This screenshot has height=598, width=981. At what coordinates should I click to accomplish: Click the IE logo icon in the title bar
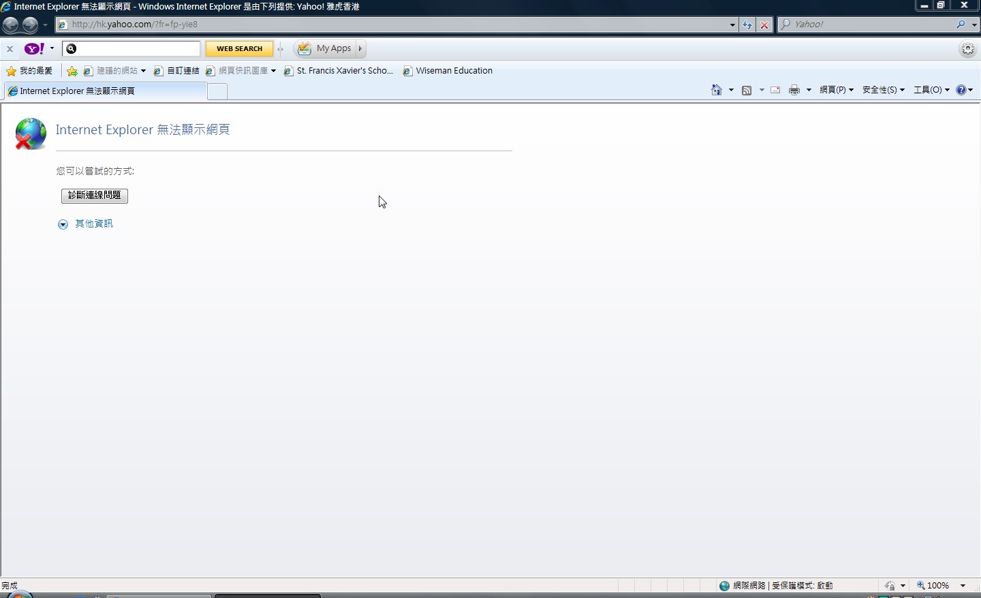coord(6,6)
